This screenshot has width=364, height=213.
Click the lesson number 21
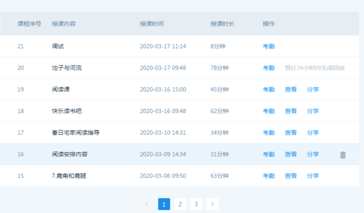click(x=21, y=46)
